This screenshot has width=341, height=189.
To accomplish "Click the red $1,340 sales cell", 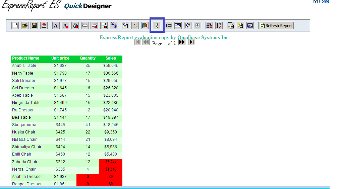I will 111,170.
